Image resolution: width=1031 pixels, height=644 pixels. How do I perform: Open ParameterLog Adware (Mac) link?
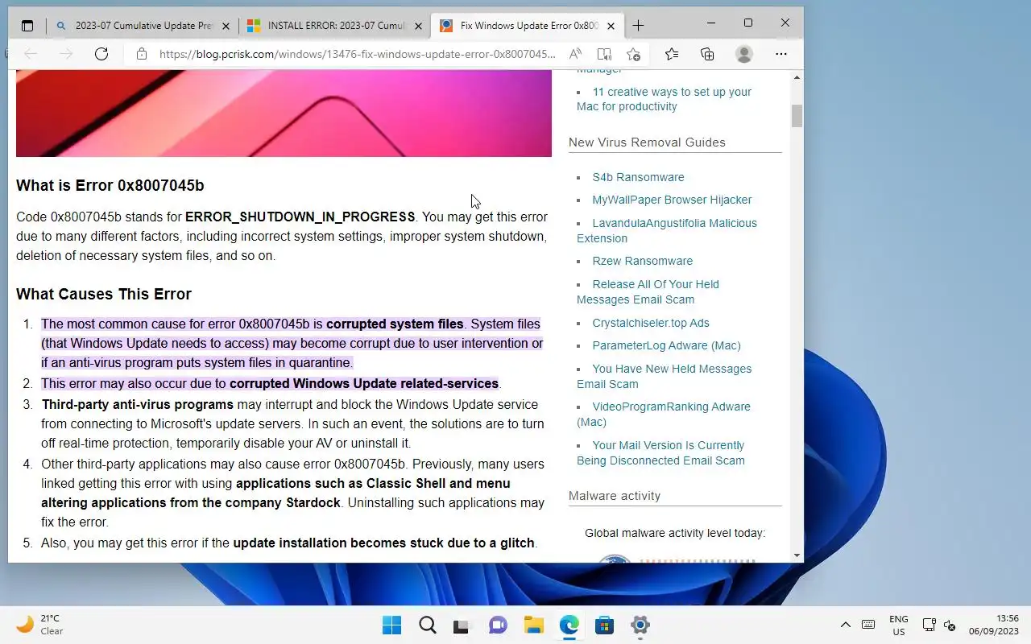coord(666,345)
